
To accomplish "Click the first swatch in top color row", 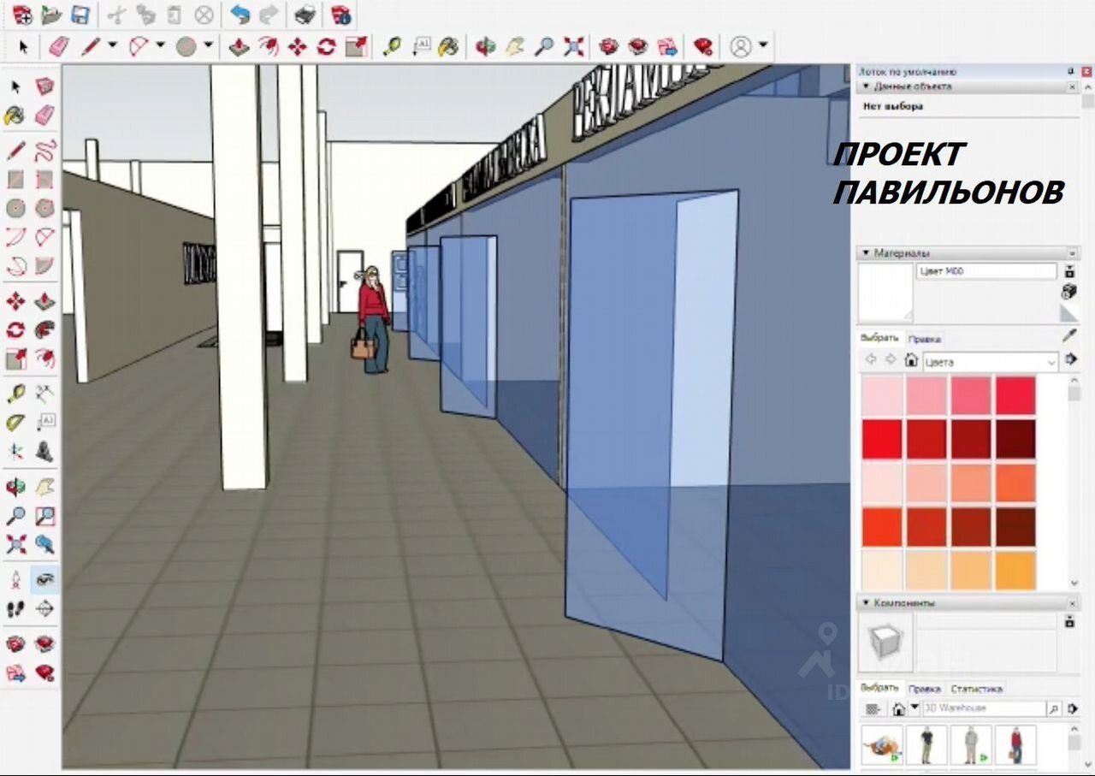I will tap(882, 396).
